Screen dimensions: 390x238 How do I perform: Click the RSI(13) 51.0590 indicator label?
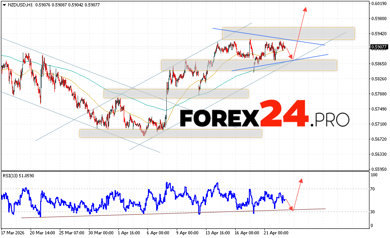[19, 176]
